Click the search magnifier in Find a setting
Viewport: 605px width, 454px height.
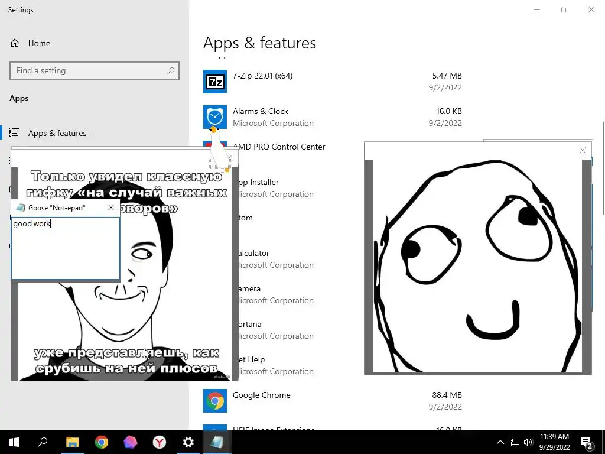pyautogui.click(x=171, y=71)
